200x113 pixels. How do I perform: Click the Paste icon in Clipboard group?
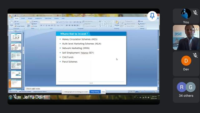[x=12, y=24]
